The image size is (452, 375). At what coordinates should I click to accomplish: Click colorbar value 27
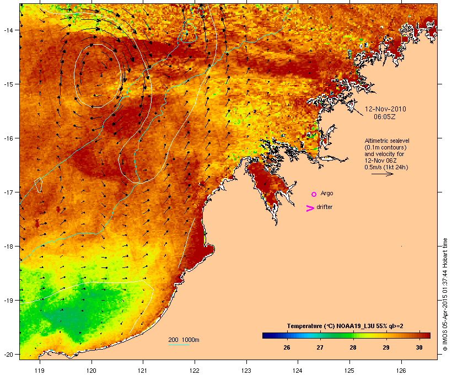320,347
